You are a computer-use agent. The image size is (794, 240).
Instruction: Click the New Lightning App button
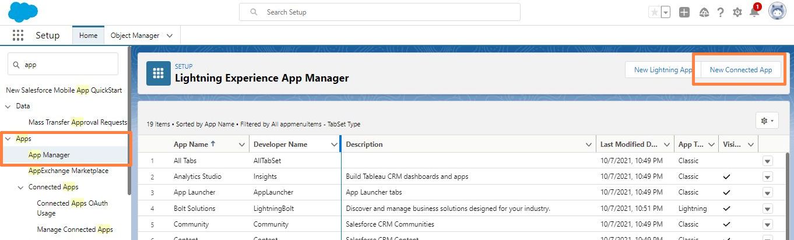coord(663,70)
